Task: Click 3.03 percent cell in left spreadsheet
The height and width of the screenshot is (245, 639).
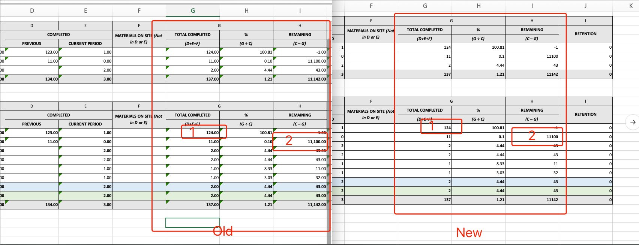Action: tap(246, 178)
